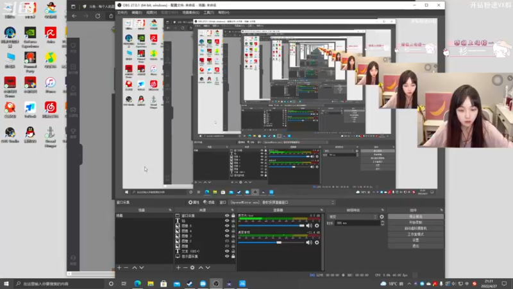
Task: Adjust 麦克风/Aux volume slider
Action: [271, 225]
